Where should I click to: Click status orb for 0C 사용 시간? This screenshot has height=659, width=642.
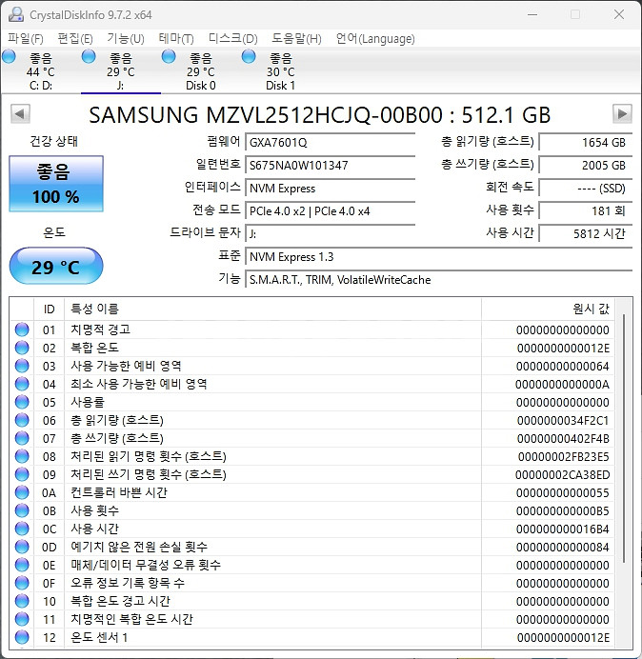coord(22,529)
